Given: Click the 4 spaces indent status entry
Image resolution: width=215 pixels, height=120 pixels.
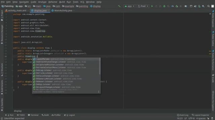Looking at the screenshot, I should tap(201, 119).
